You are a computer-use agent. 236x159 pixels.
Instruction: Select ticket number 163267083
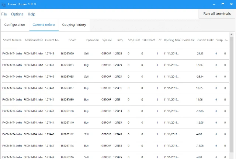click(x=67, y=65)
